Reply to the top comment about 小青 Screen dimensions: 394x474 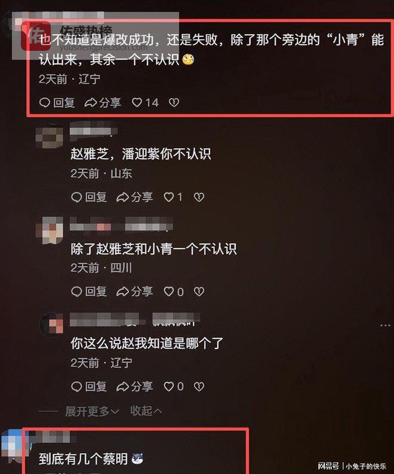(x=57, y=102)
